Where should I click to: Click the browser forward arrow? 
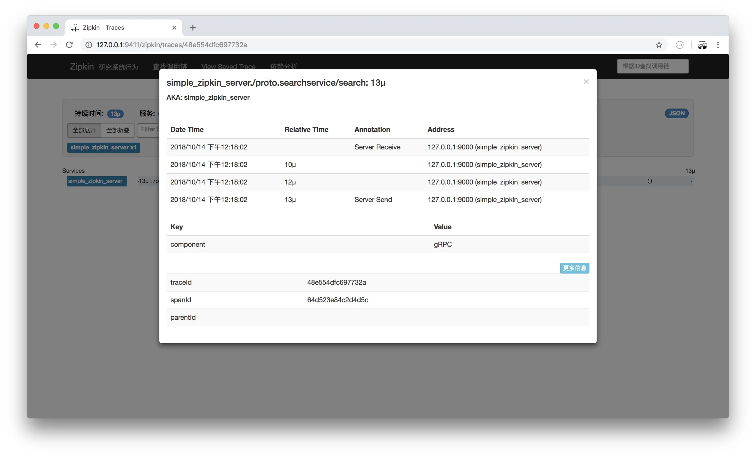pos(54,45)
